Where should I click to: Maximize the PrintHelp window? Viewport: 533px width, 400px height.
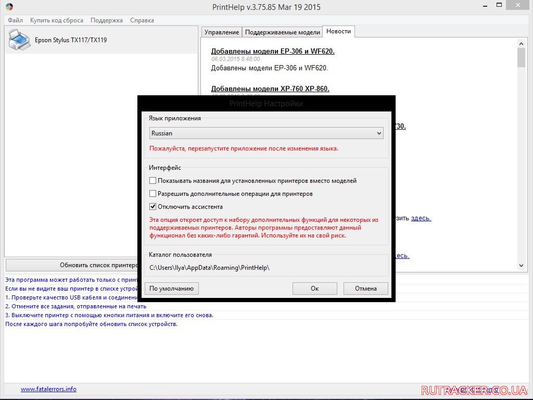499,5
